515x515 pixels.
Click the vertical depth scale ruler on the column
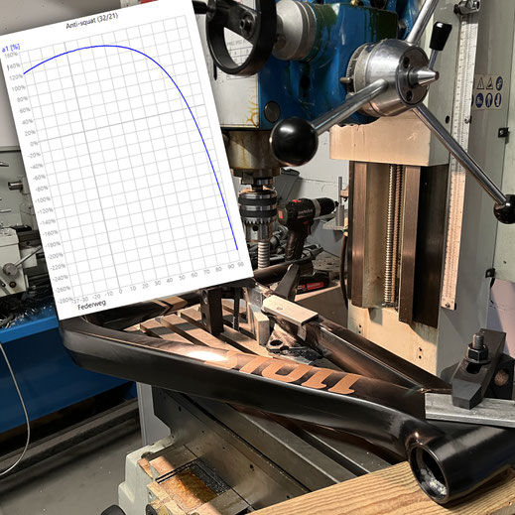[459, 166]
